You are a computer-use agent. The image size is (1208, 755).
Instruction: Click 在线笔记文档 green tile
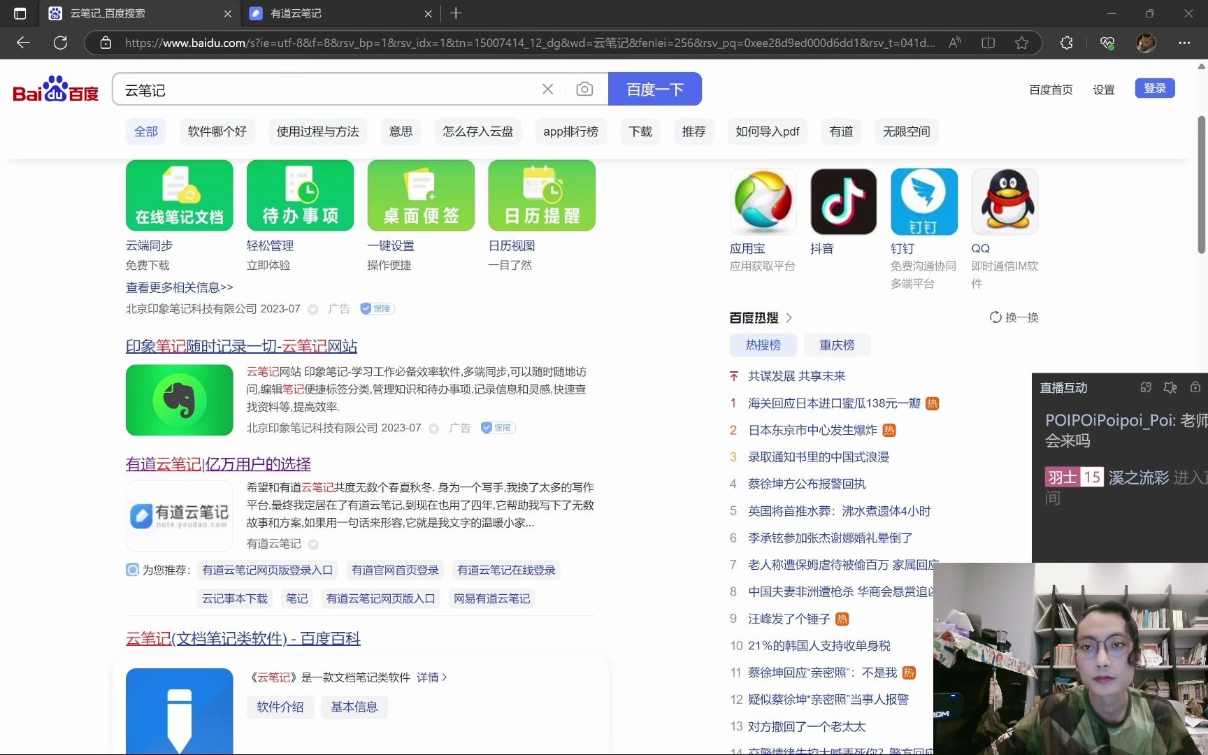tap(180, 195)
